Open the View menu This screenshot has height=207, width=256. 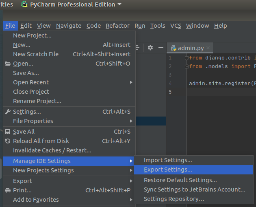pyautogui.click(x=44, y=26)
